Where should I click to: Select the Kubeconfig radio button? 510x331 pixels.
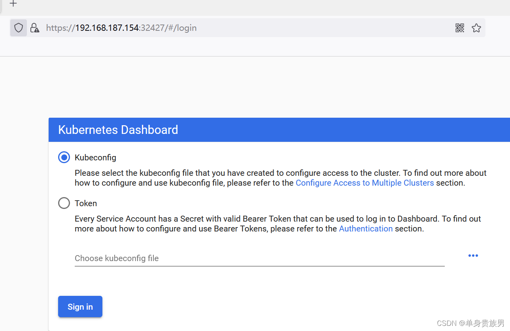(64, 158)
